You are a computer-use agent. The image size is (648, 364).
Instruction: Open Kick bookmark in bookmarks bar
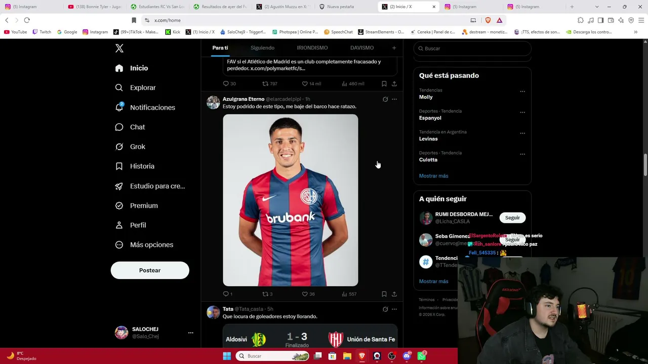coord(173,32)
